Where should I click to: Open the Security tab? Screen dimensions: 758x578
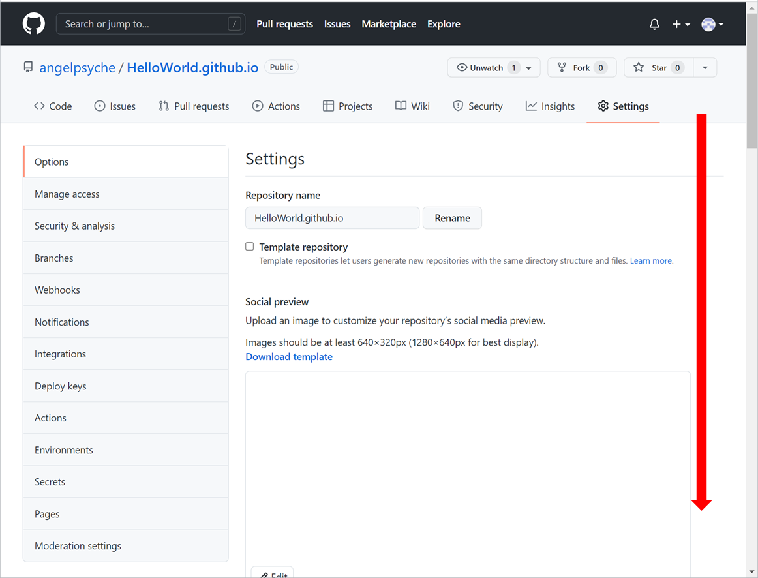click(478, 106)
